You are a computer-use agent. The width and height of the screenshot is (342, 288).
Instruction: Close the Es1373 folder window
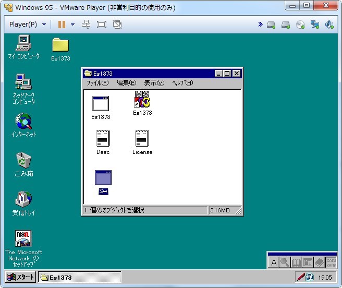click(x=237, y=74)
